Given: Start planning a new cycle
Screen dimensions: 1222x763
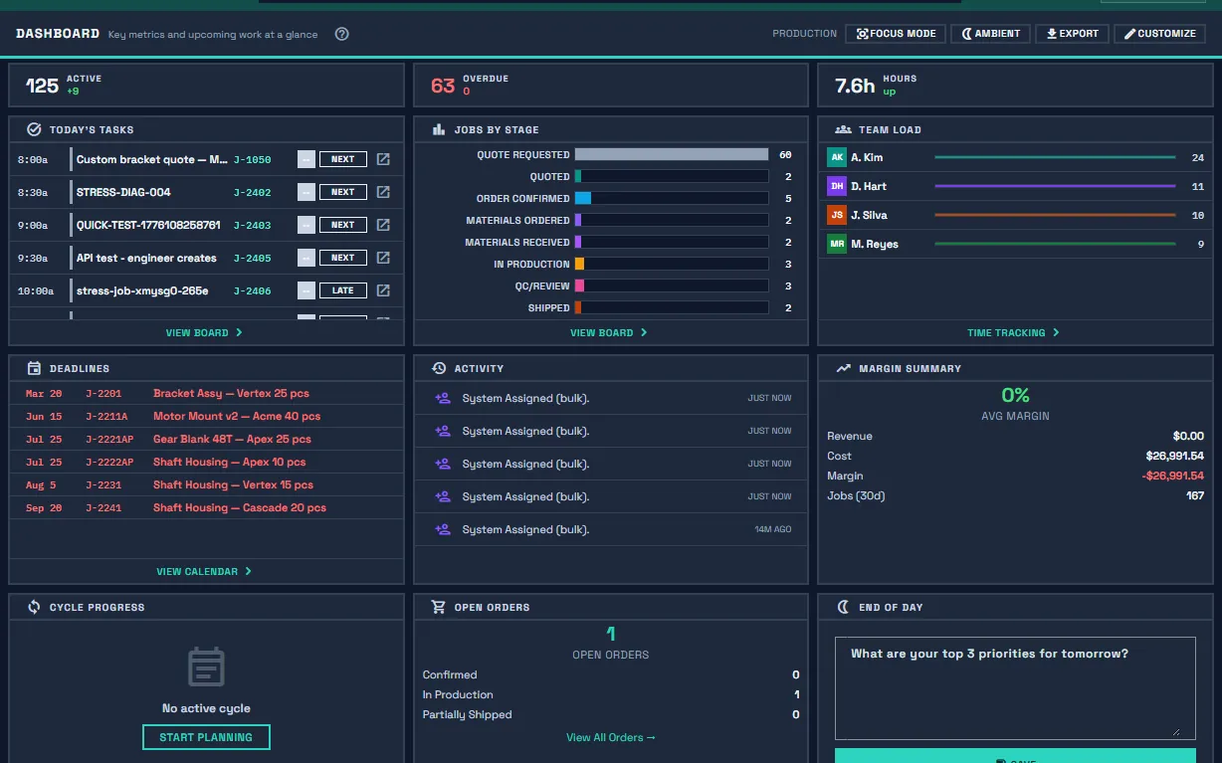Looking at the screenshot, I should tap(206, 737).
